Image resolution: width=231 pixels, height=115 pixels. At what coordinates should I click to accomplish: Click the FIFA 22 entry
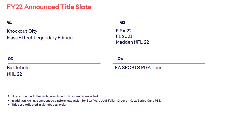[x=124, y=31]
